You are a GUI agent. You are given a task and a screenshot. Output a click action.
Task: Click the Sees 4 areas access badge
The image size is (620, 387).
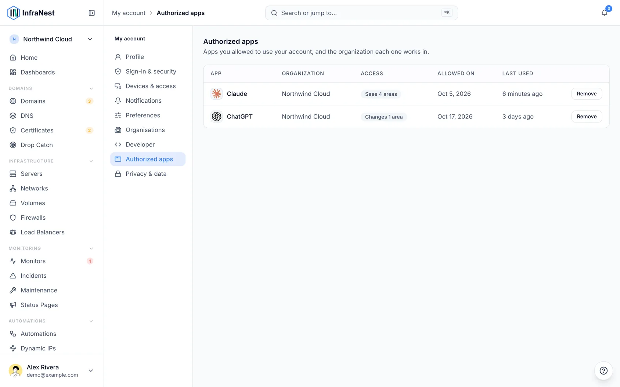[x=381, y=94]
